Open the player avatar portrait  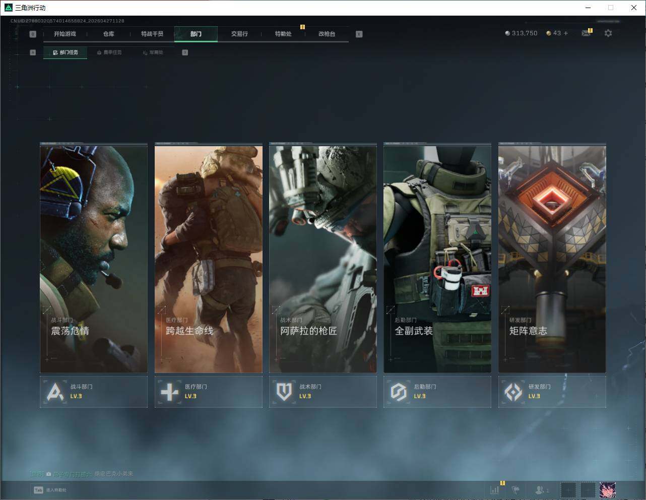(x=607, y=489)
